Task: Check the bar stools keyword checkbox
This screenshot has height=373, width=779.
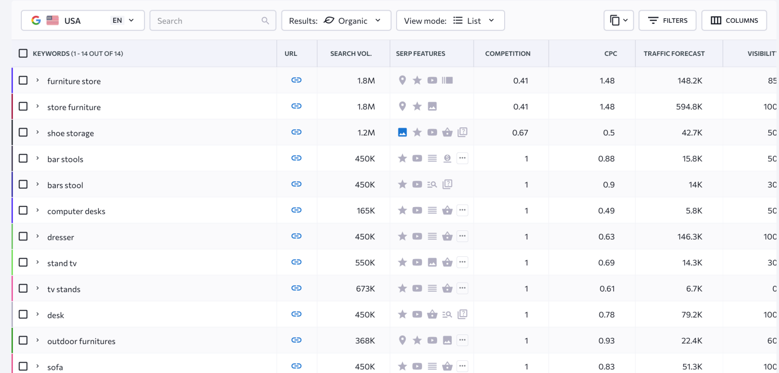Action: coord(23,158)
